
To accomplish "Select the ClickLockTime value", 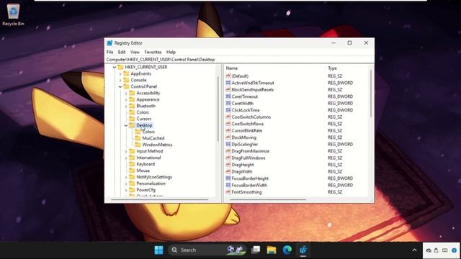I will coord(246,110).
